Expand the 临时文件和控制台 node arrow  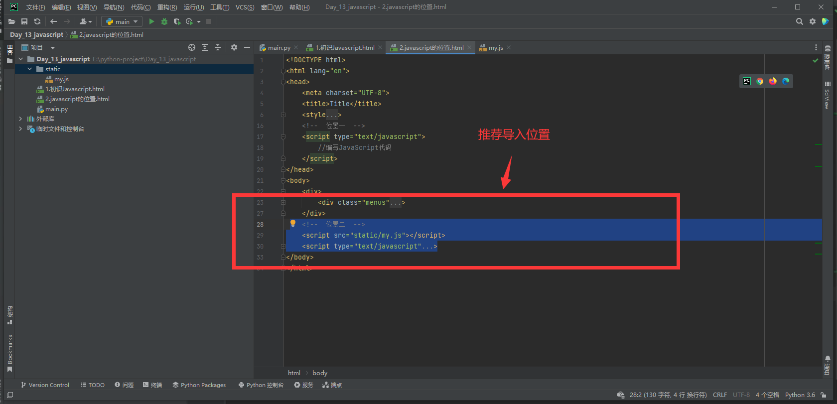pos(21,129)
